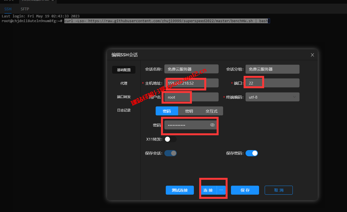
Task: Open the 端口转发 settings section
Action: [124, 97]
